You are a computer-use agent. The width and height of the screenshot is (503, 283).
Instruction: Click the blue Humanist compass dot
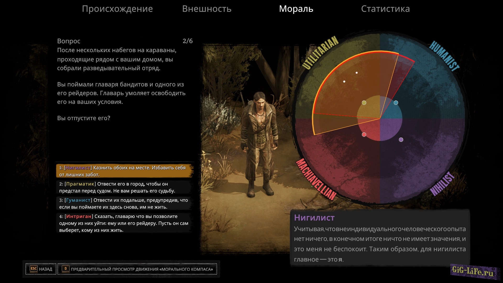coord(396,103)
